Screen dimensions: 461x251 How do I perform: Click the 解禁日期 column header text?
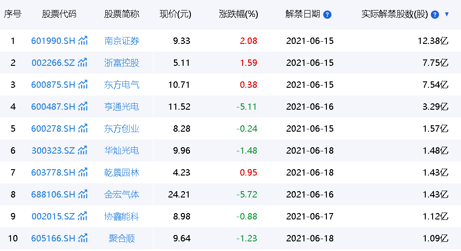pyautogui.click(x=303, y=14)
